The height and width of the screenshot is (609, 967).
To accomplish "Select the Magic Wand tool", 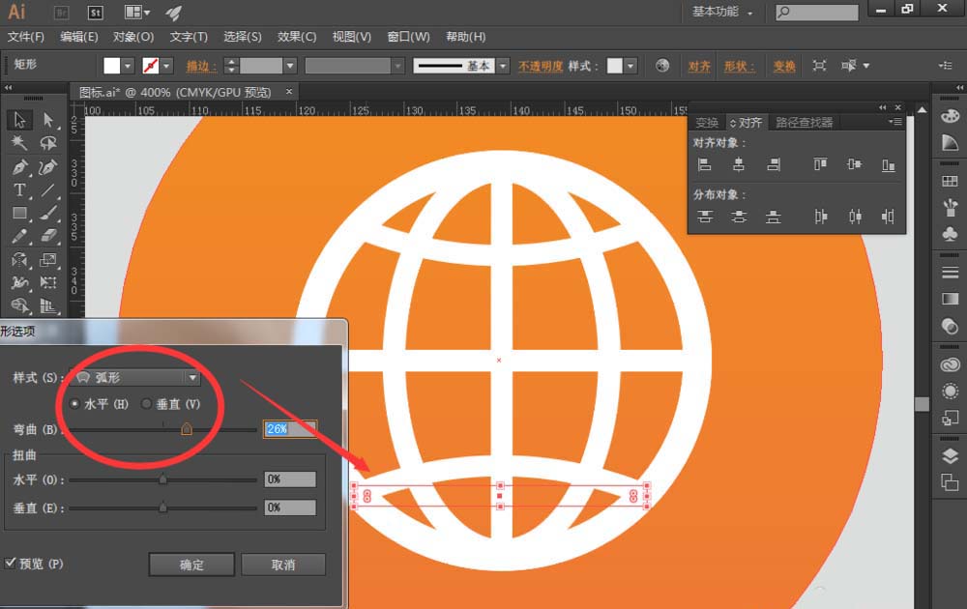I will [19, 143].
